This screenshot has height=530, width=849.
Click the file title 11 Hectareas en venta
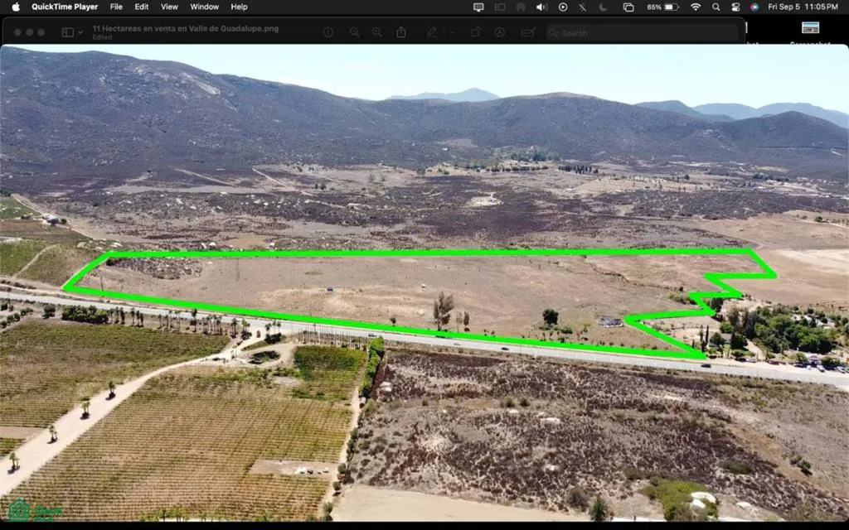[185, 28]
